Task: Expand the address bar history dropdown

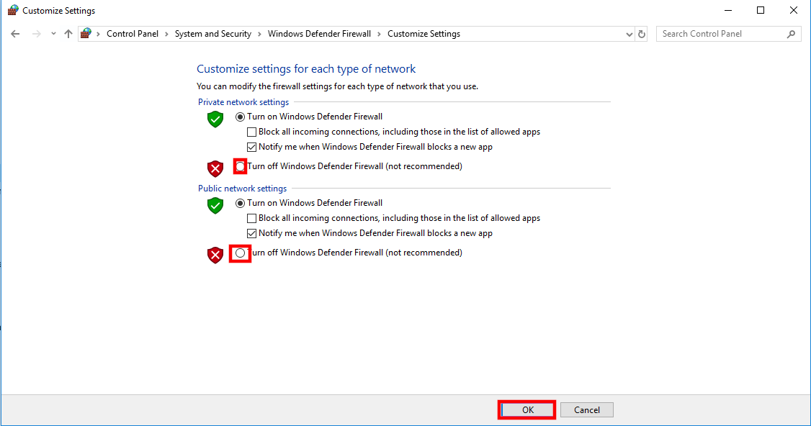Action: (x=629, y=34)
